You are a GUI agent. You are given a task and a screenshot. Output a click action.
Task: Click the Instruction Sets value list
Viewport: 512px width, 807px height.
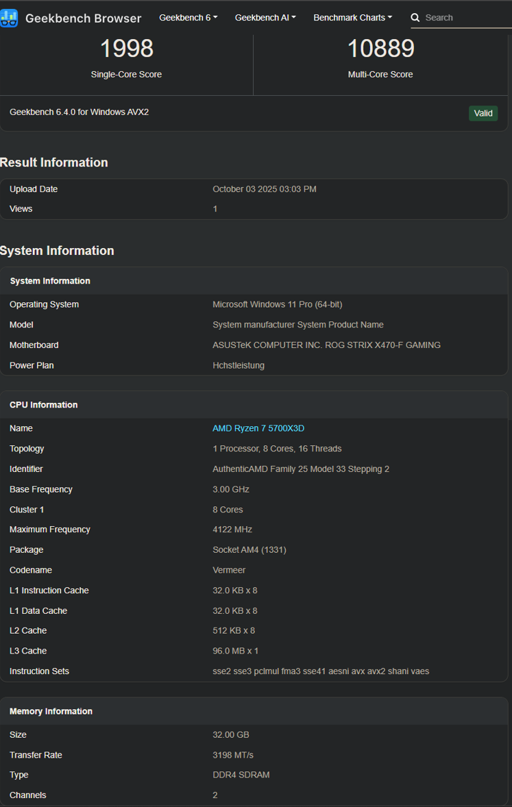tap(321, 671)
